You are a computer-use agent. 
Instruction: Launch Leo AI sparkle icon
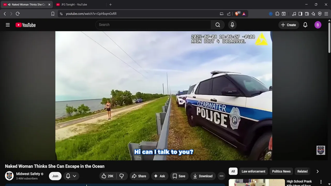[313, 14]
